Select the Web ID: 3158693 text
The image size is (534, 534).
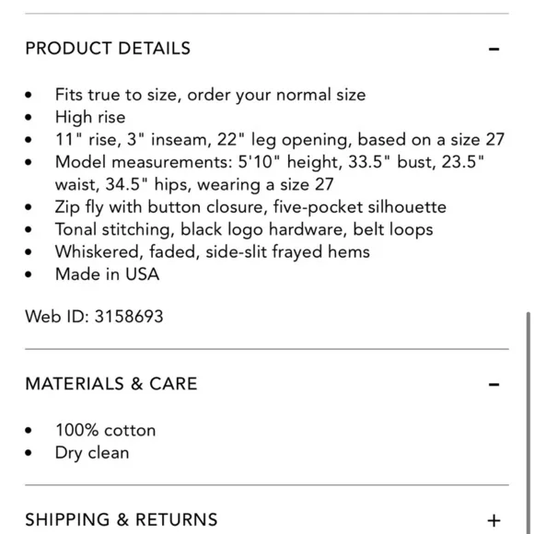[94, 317]
